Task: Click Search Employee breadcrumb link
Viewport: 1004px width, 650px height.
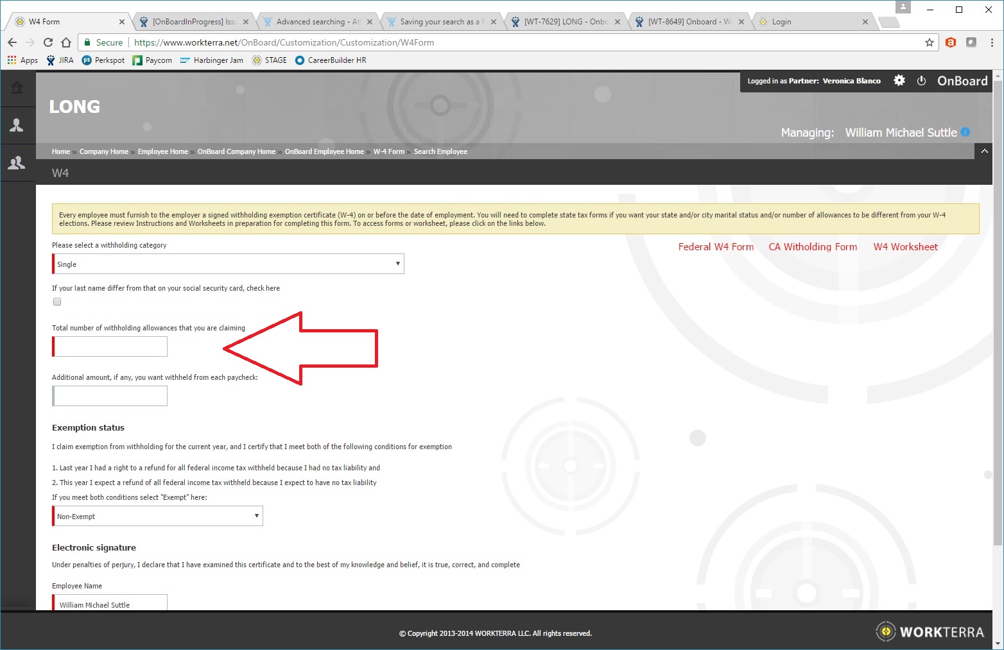Action: pyautogui.click(x=440, y=151)
